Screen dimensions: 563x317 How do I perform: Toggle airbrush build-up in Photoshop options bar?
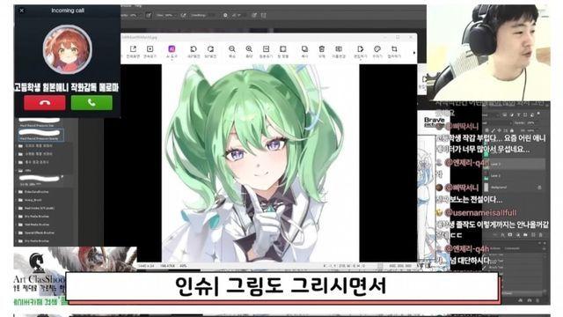pos(184,16)
